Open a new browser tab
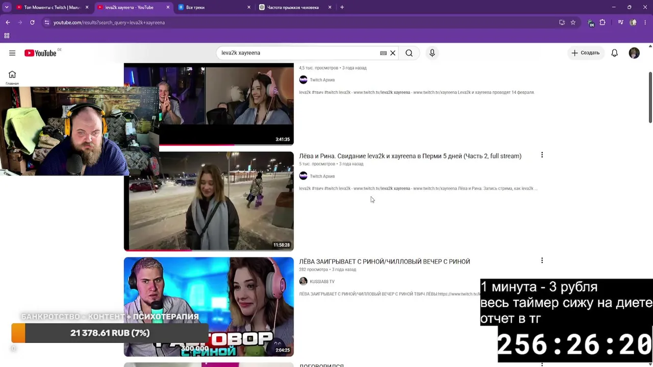The height and width of the screenshot is (367, 653). pos(342,7)
